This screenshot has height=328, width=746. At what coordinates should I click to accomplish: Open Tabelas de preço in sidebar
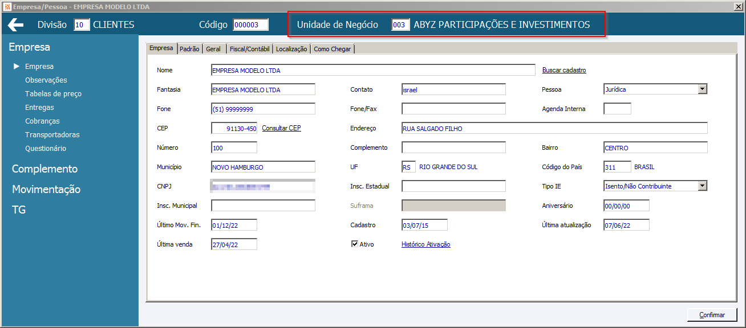[53, 94]
